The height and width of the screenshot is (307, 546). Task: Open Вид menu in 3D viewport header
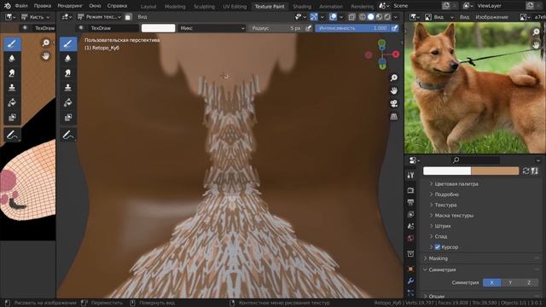click(142, 17)
